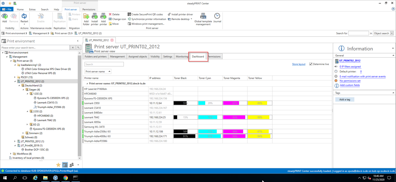Viewport: 396px width, 182px height.
Task: Click the No permissions set link
Action: click(350, 81)
